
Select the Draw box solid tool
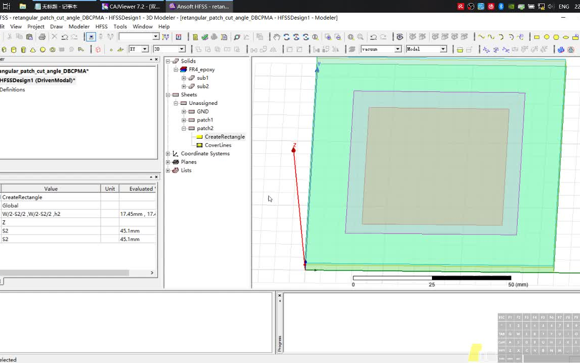point(4,49)
